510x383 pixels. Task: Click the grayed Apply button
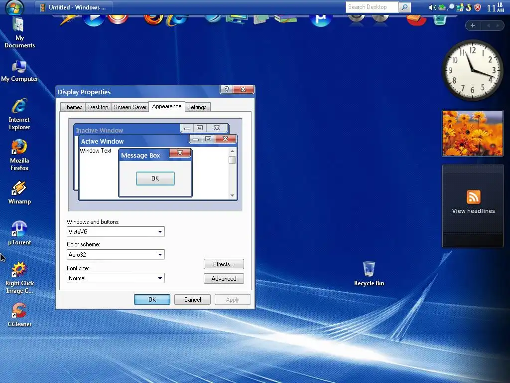coord(233,299)
